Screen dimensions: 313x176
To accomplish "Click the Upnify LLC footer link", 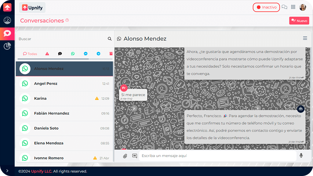I will pyautogui.click(x=42, y=171).
